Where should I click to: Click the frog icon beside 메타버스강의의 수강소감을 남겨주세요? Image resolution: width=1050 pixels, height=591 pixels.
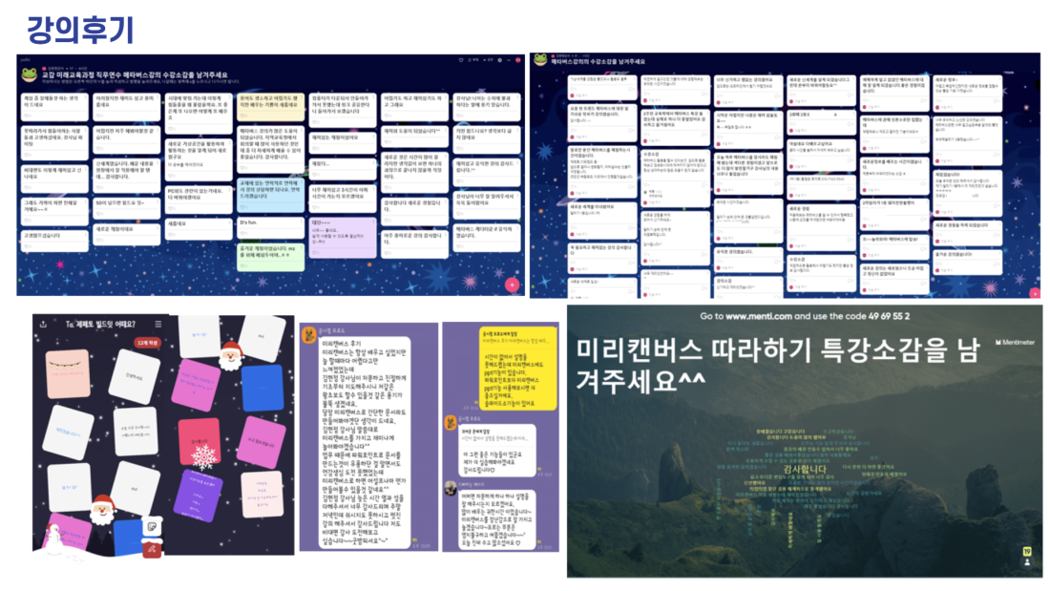539,60
